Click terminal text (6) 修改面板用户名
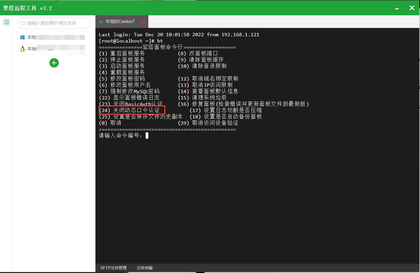Viewport: 420px width, 273px height. point(125,85)
